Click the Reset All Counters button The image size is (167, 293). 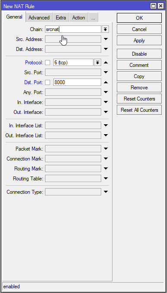(x=139, y=110)
